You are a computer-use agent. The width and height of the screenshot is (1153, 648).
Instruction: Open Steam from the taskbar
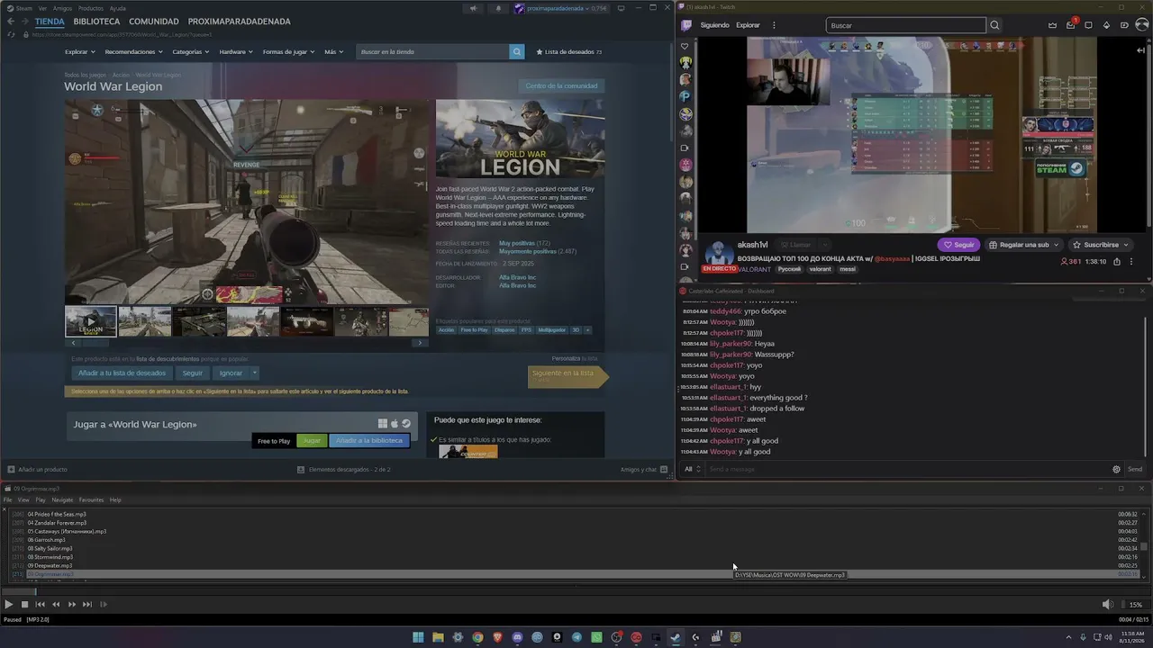676,637
